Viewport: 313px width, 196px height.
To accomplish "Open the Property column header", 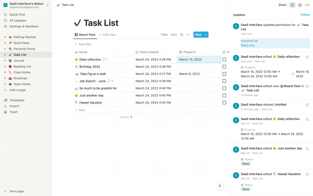I will [x=199, y=52].
